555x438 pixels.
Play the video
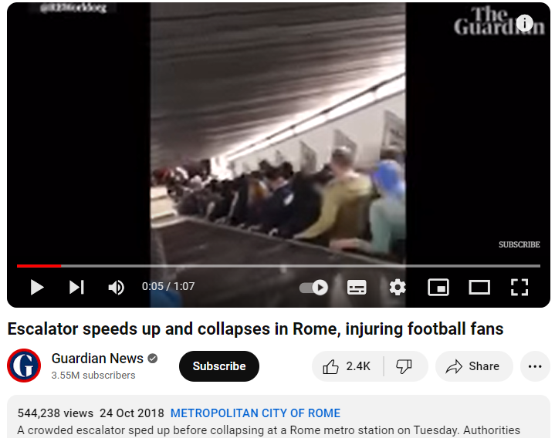pyautogui.click(x=37, y=287)
